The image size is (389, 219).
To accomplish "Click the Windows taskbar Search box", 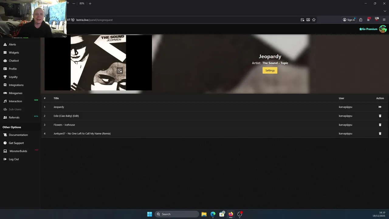I will click(177, 214).
